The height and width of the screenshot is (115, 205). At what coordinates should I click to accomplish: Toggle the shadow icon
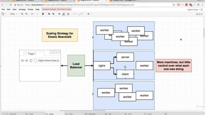coord(68,14)
